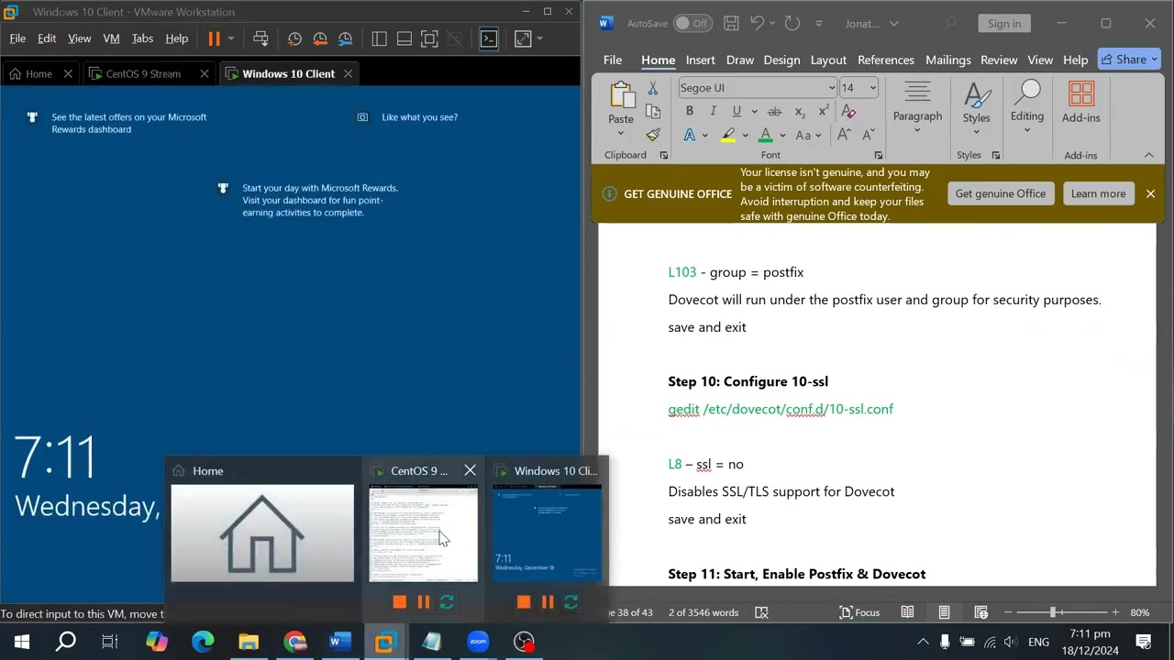Viewport: 1174px width, 660px height.
Task: Collapse the Word ribbon with the chevron
Action: pos(1148,155)
